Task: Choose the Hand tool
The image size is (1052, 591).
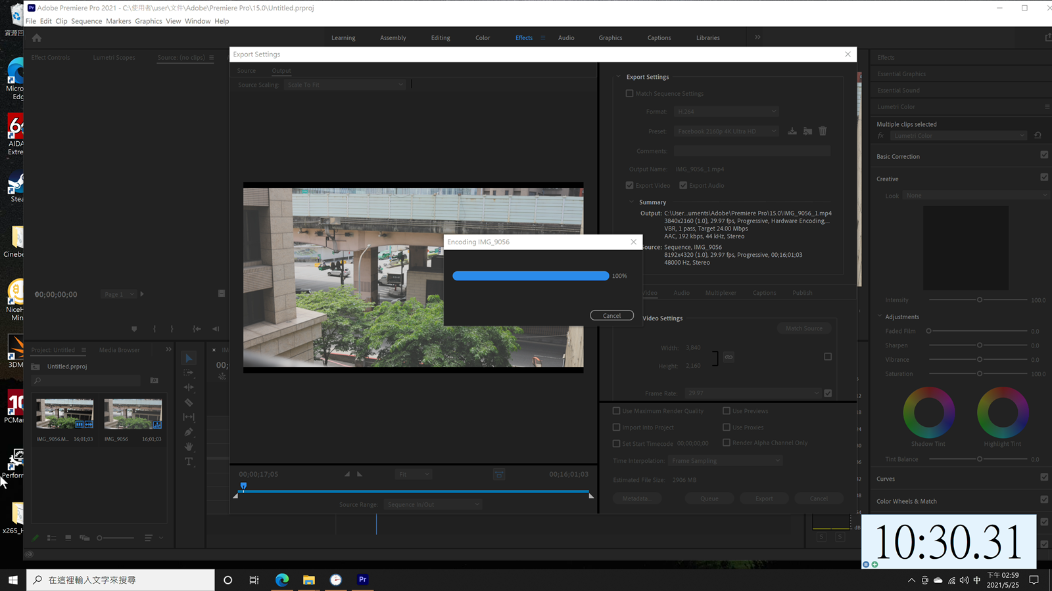Action: [x=189, y=447]
